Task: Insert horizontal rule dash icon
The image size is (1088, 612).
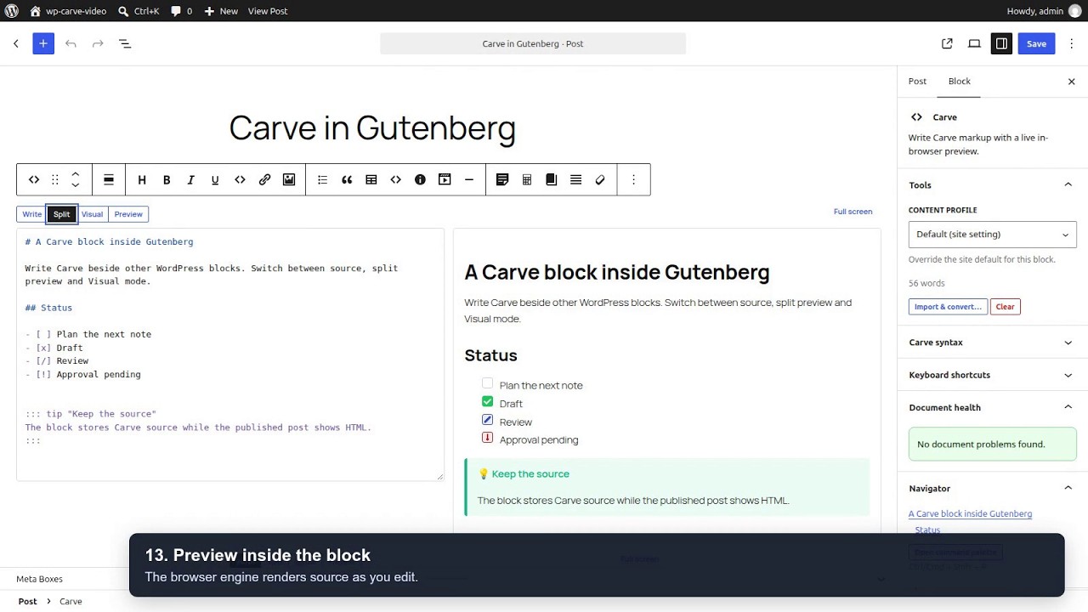Action: [469, 179]
